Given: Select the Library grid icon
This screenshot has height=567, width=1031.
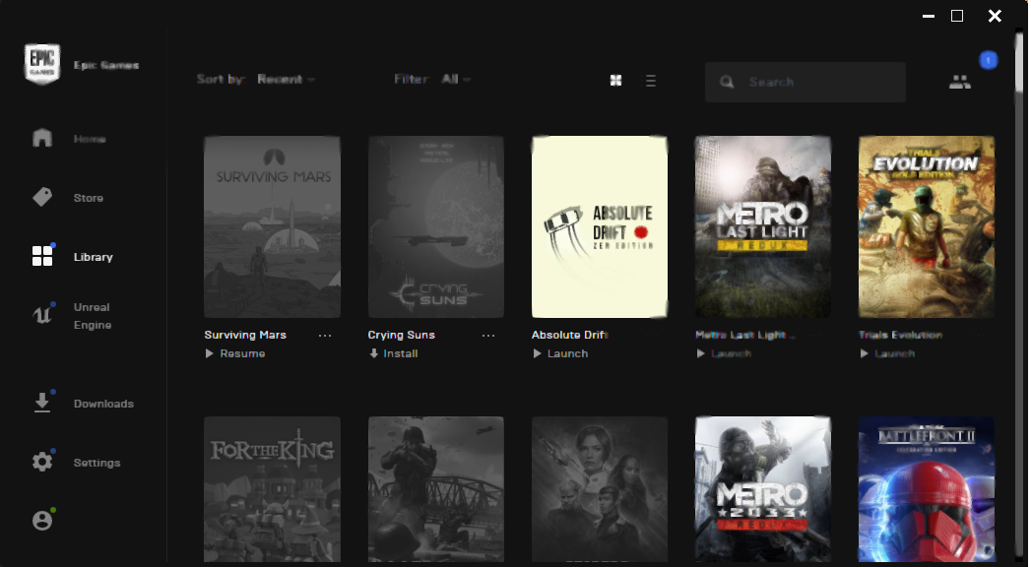Looking at the screenshot, I should [x=42, y=256].
